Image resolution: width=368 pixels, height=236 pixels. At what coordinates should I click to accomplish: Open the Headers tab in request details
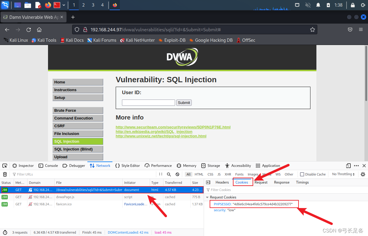pyautogui.click(x=222, y=182)
